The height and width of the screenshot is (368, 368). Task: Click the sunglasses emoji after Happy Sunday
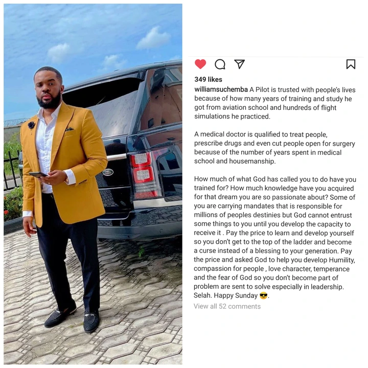pyautogui.click(x=263, y=295)
